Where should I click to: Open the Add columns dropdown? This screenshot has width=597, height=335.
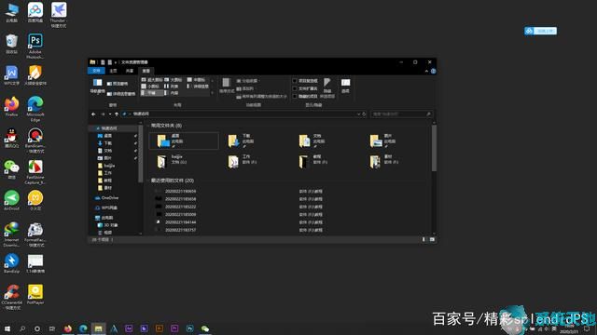point(244,88)
